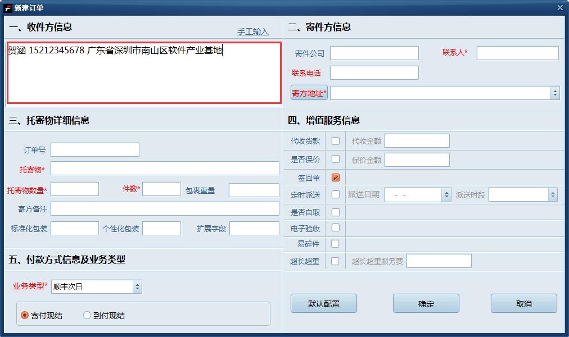Enable the 是否保价 insurance checkbox
This screenshot has height=337, width=569.
[335, 159]
